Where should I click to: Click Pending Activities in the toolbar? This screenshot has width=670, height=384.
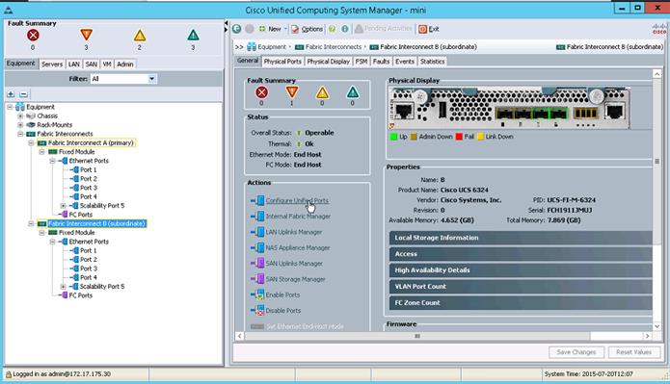(384, 29)
